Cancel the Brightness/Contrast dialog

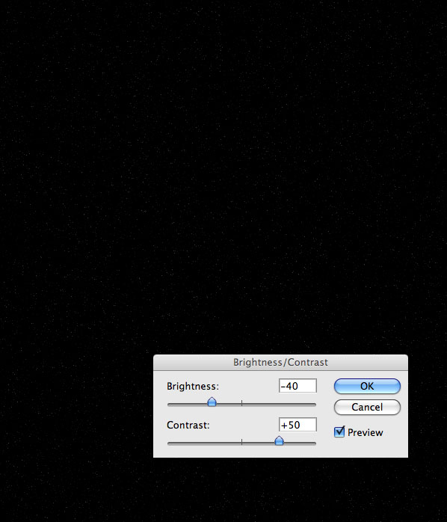coord(367,407)
